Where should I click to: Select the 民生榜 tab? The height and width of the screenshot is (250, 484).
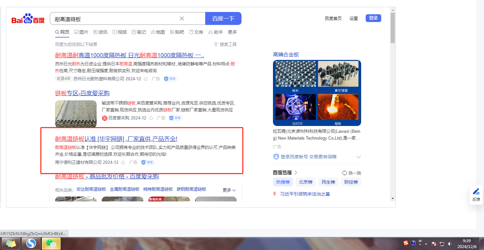(328, 182)
